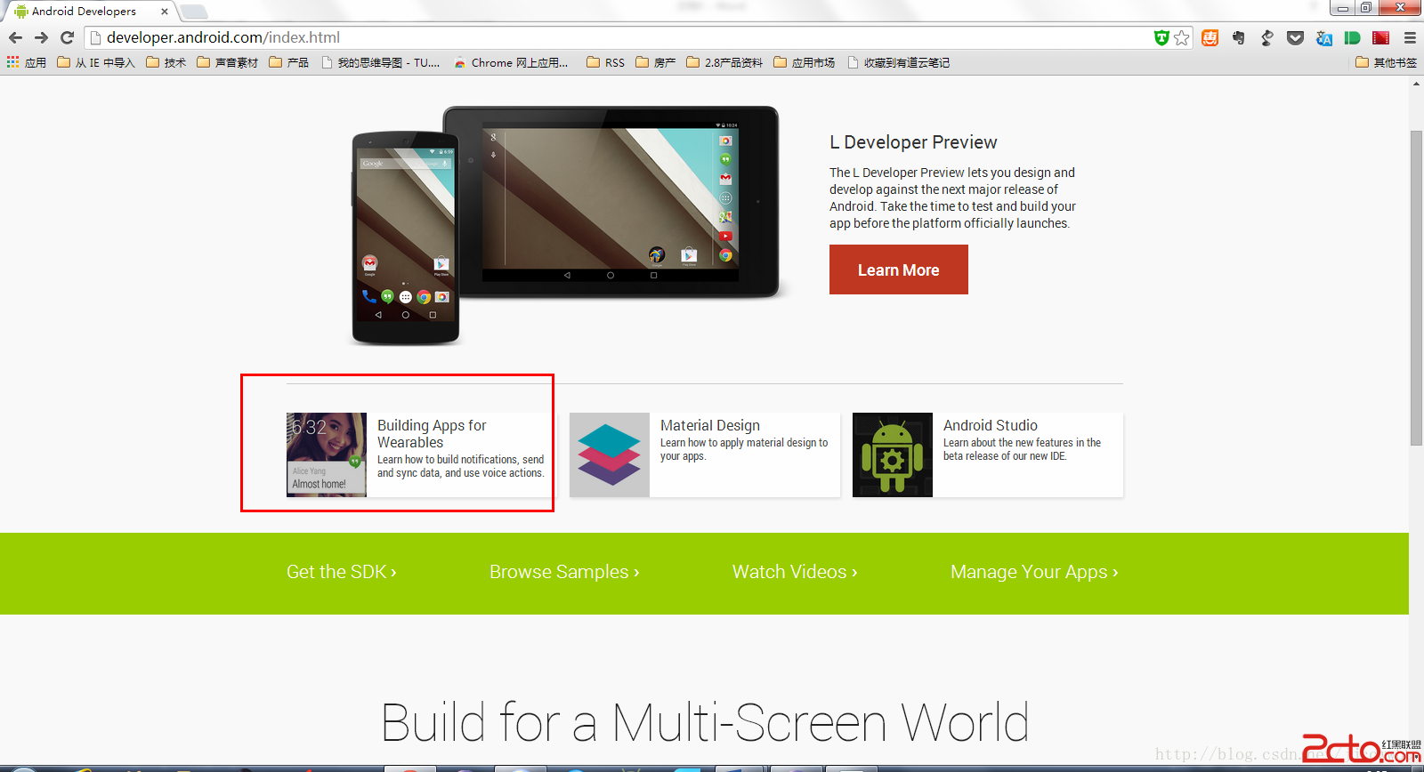This screenshot has width=1424, height=772.
Task: Open the RSS bookmark folder
Action: pos(606,62)
